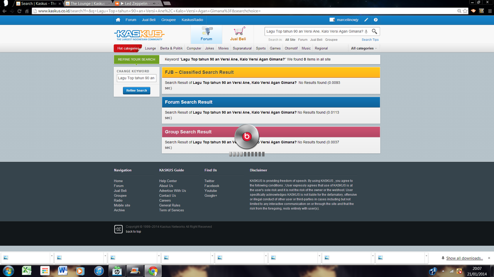Click the browser reload button

[19, 11]
